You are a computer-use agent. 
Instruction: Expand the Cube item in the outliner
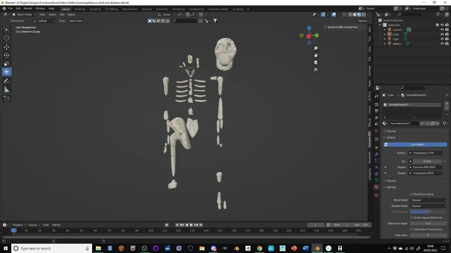tap(385, 34)
